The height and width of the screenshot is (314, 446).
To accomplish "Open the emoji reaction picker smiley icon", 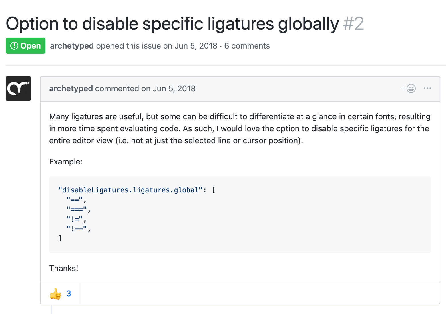I will click(x=411, y=88).
